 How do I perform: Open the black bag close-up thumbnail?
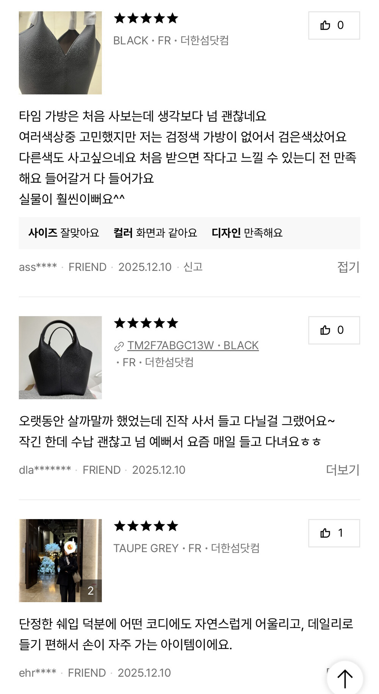tap(60, 53)
